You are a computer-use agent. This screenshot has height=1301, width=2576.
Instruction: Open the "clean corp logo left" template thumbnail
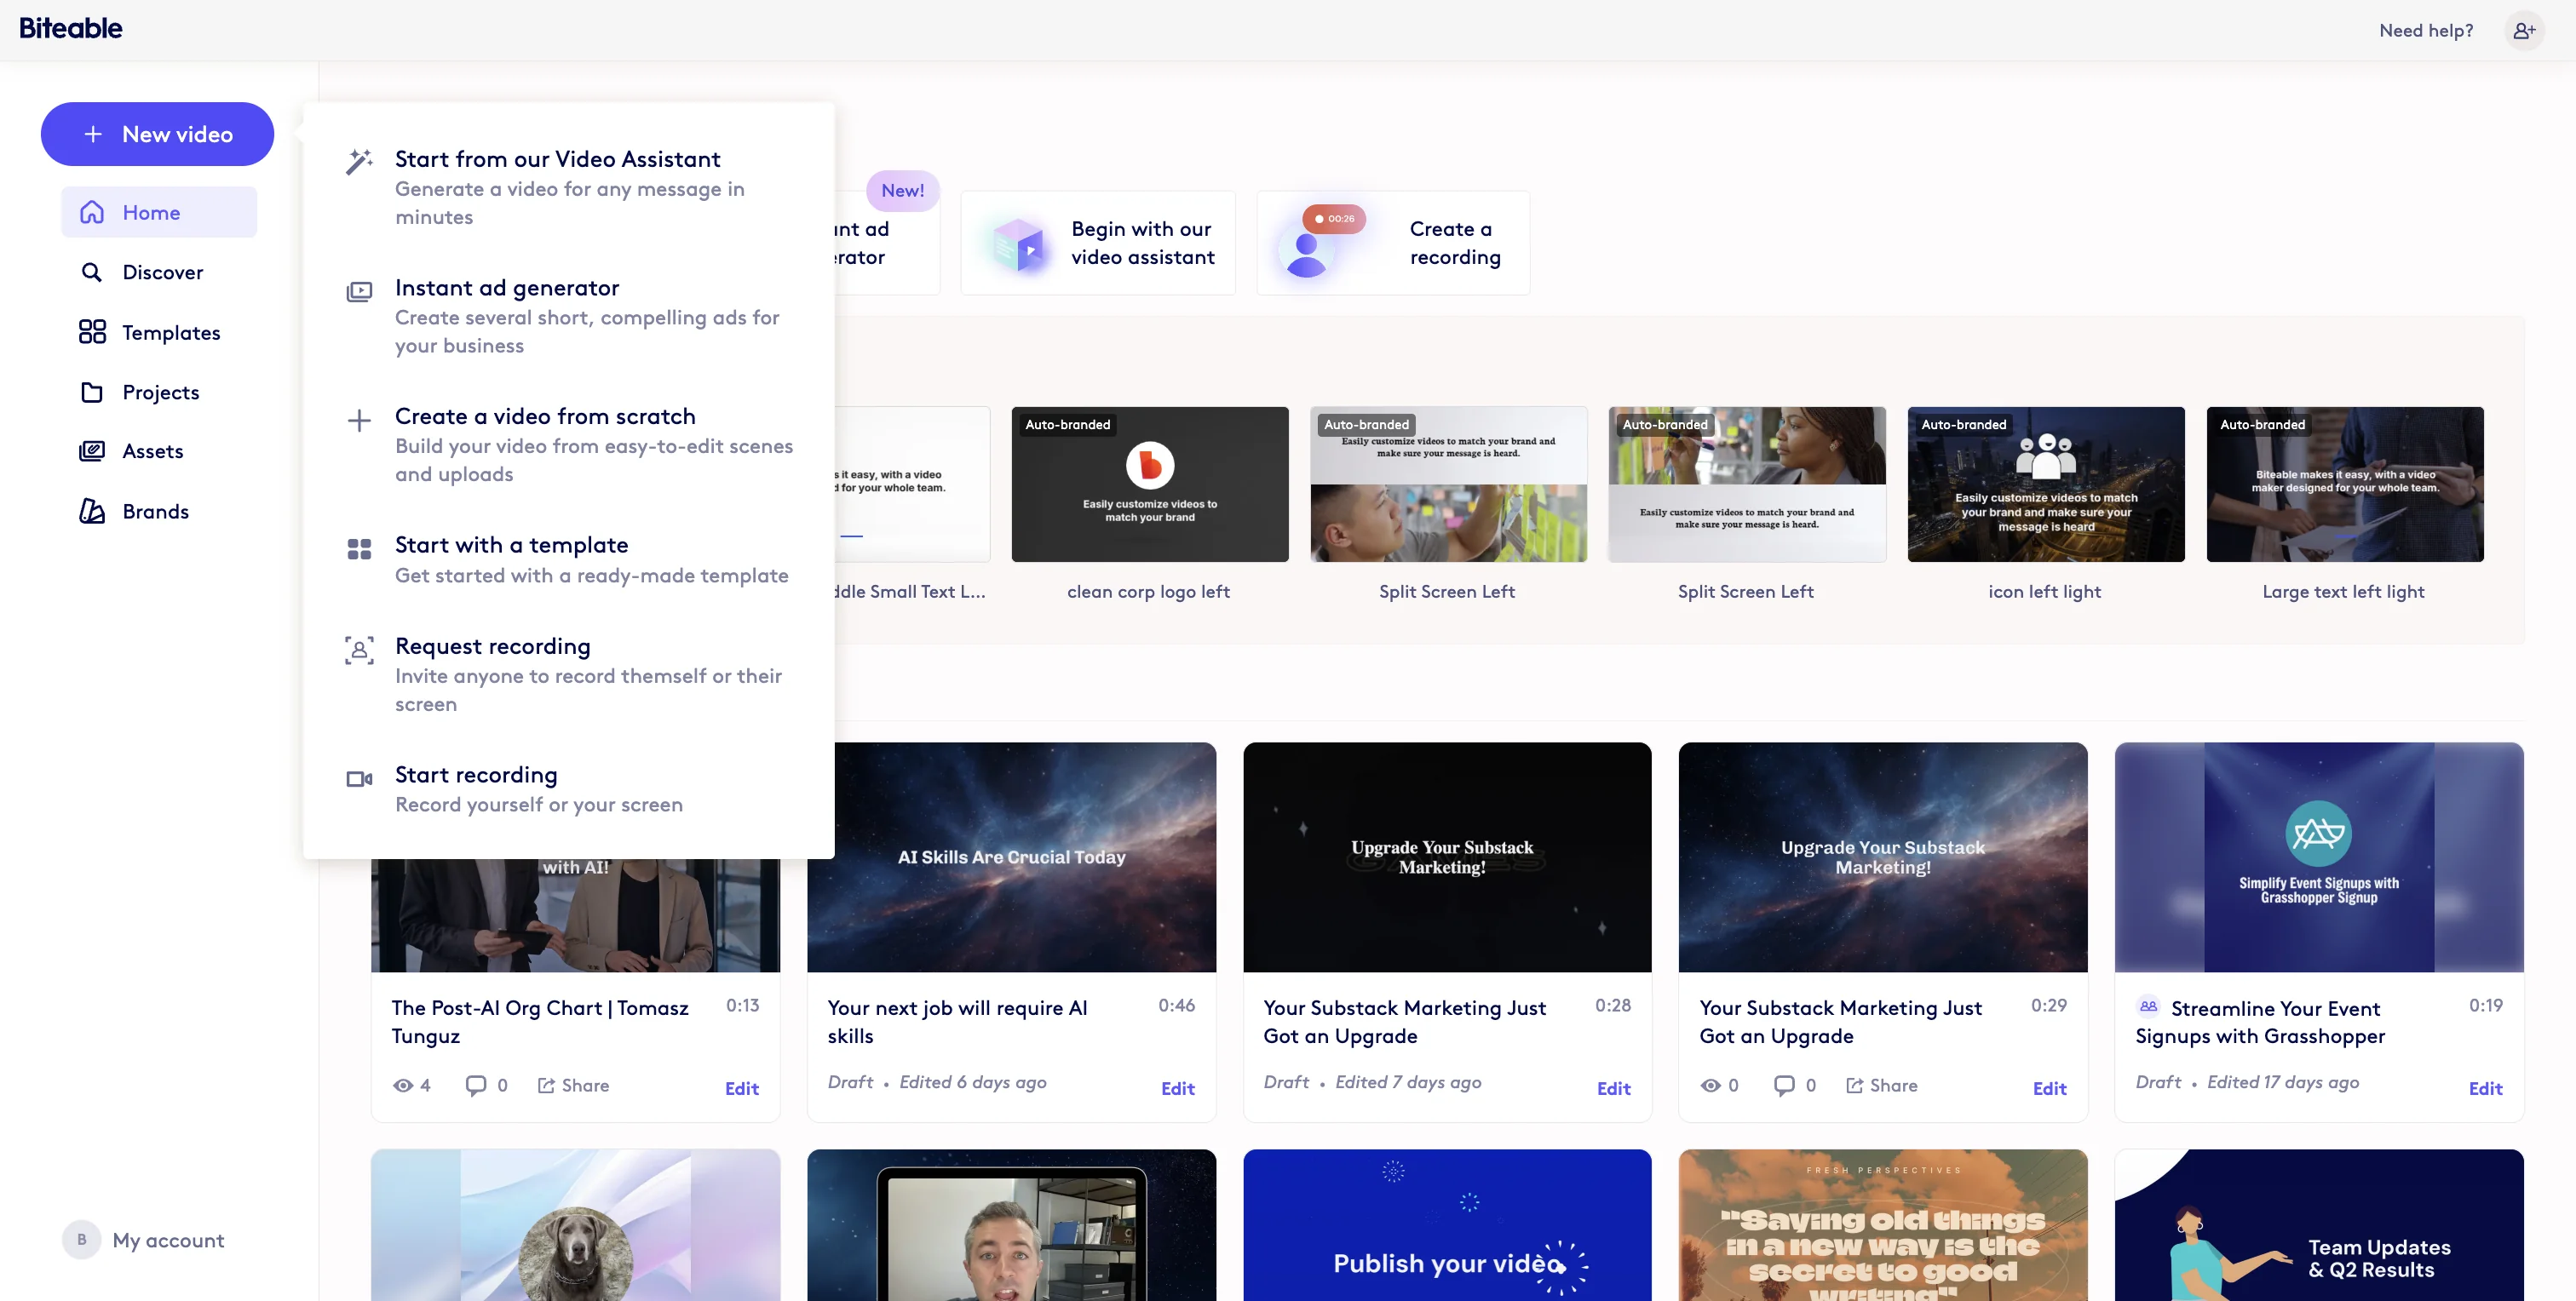point(1150,484)
